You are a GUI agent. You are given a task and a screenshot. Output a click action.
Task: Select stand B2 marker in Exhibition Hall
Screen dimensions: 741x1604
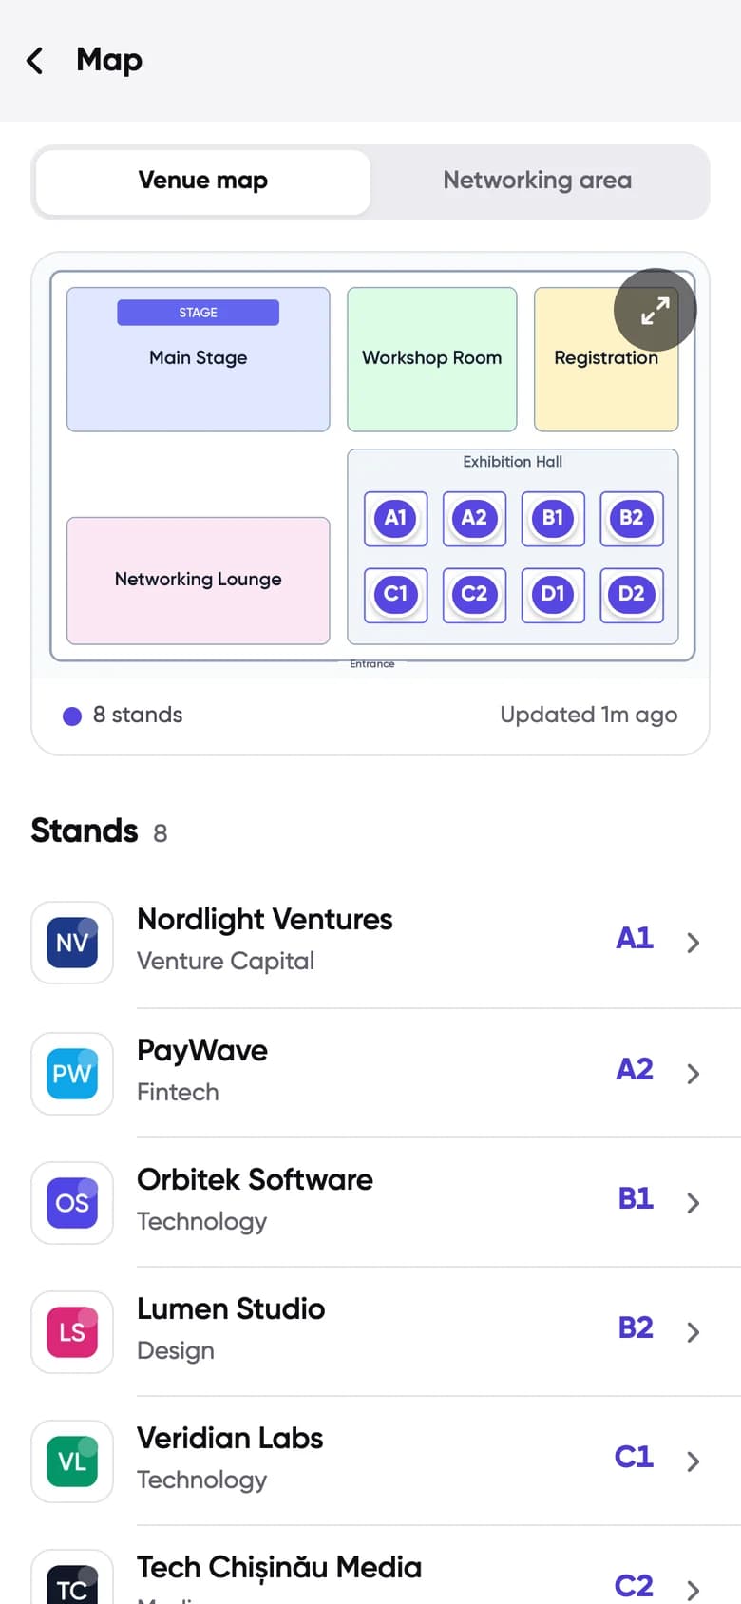click(632, 519)
